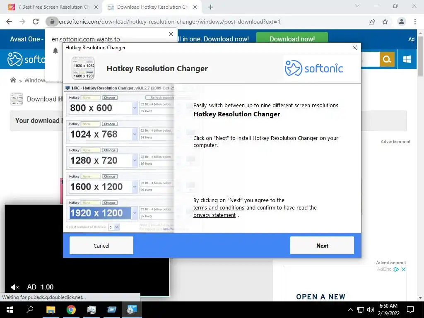
Task: Go forward in Chrome browser
Action: [x=22, y=22]
